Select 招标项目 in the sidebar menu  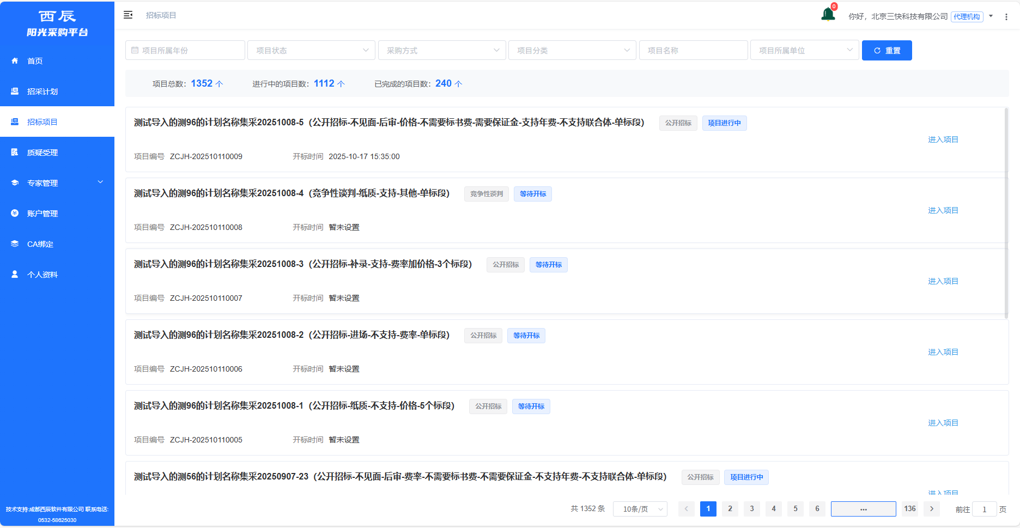click(x=42, y=122)
